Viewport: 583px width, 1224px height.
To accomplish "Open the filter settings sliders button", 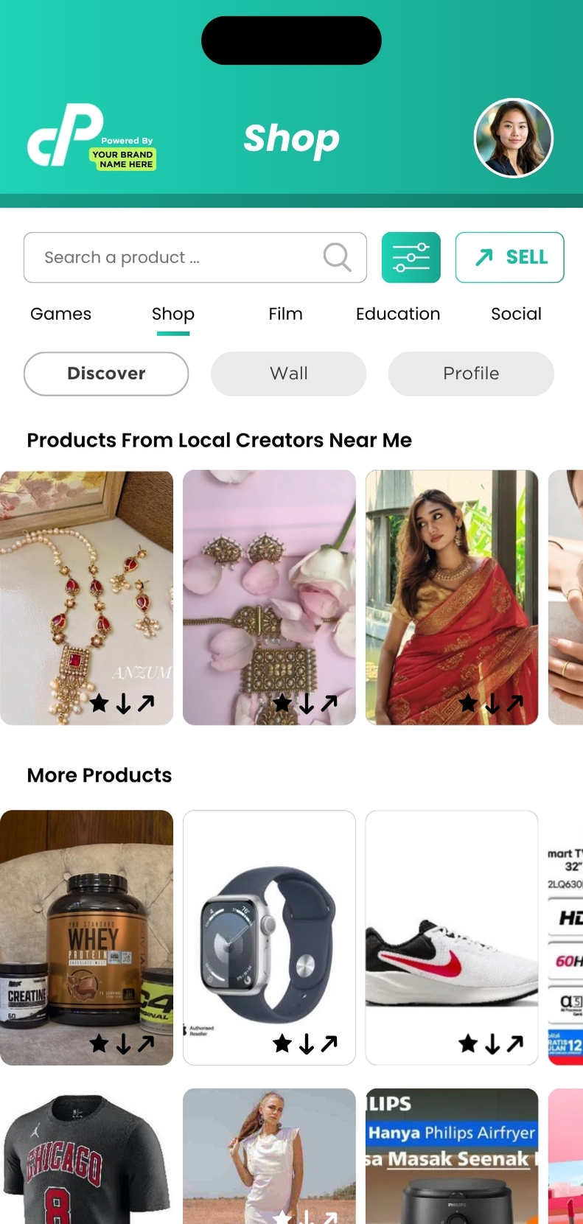I will pyautogui.click(x=411, y=257).
